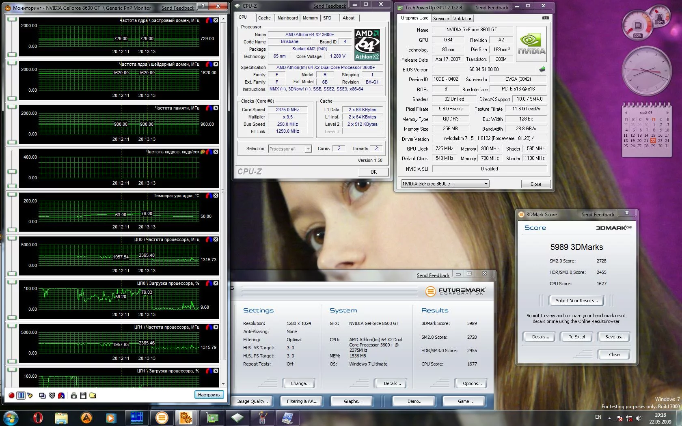
Task: Click day 22 on the calendar gadget
Action: pyautogui.click(x=653, y=140)
